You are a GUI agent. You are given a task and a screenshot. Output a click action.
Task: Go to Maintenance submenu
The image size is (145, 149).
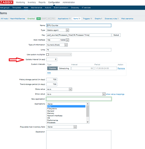[x=37, y=8]
